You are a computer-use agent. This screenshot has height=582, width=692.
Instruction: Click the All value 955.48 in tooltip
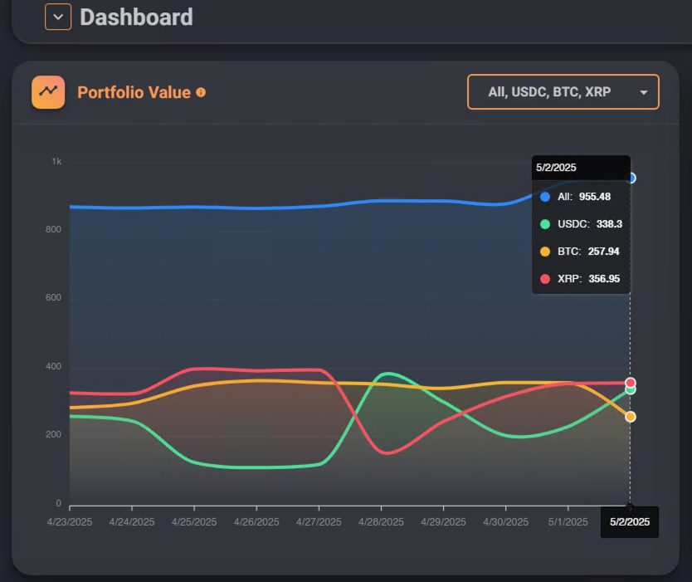click(595, 197)
